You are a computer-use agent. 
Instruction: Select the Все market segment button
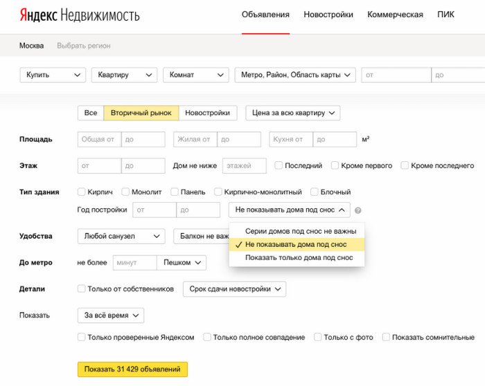coord(91,113)
